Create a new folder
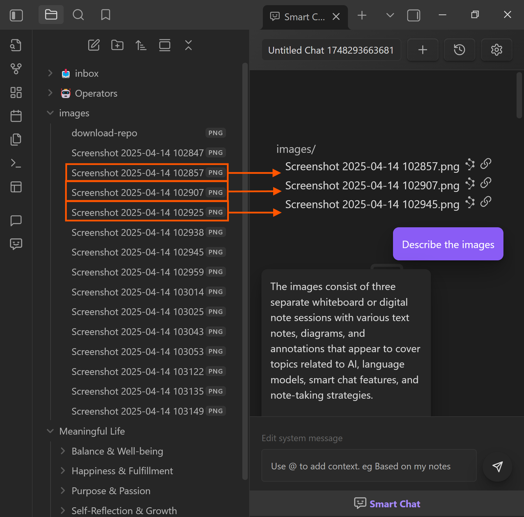The height and width of the screenshot is (517, 524). [117, 45]
